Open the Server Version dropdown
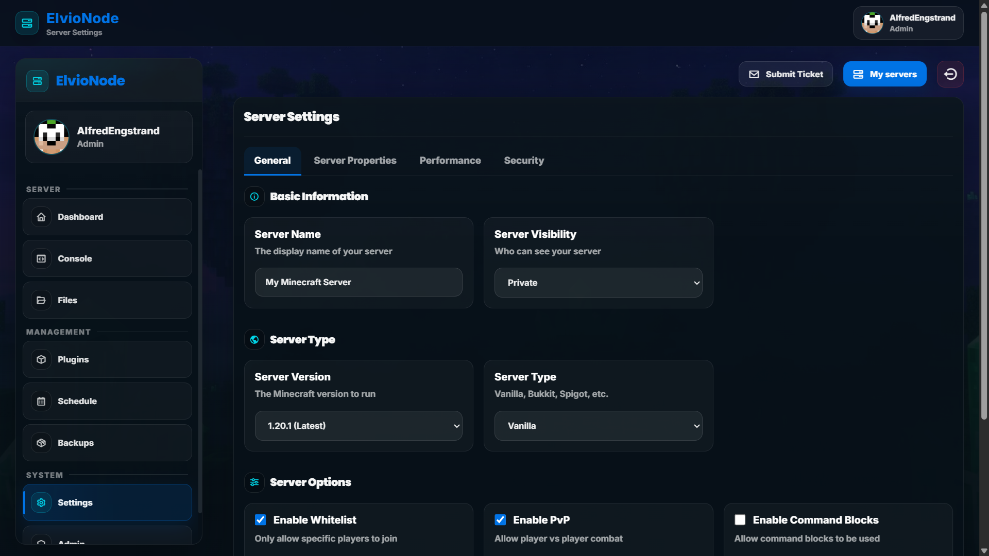989x556 pixels. pyautogui.click(x=359, y=426)
